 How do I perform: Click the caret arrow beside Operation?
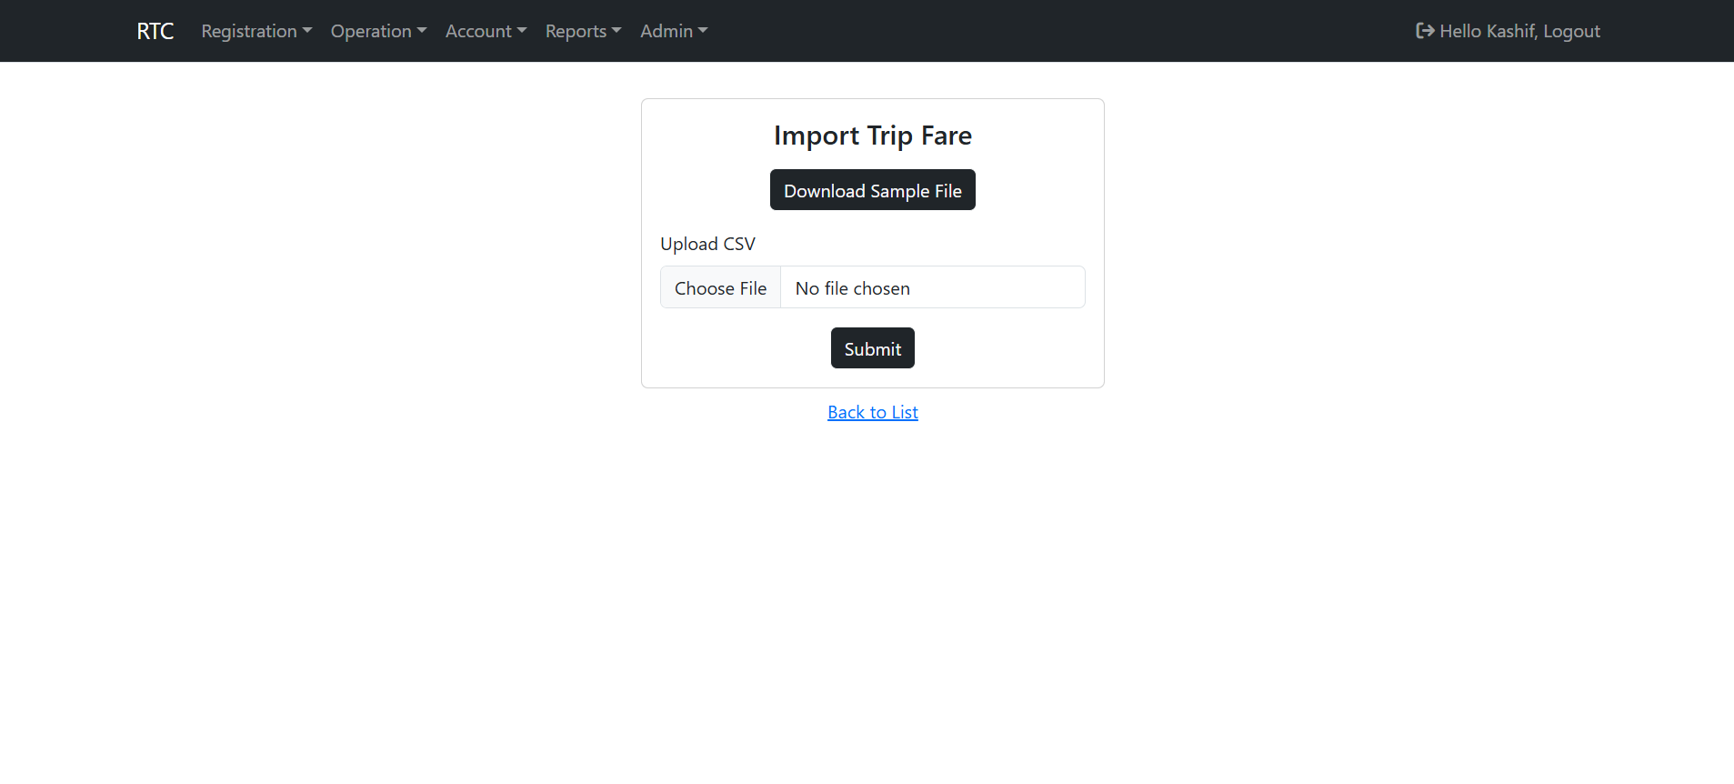[422, 31]
